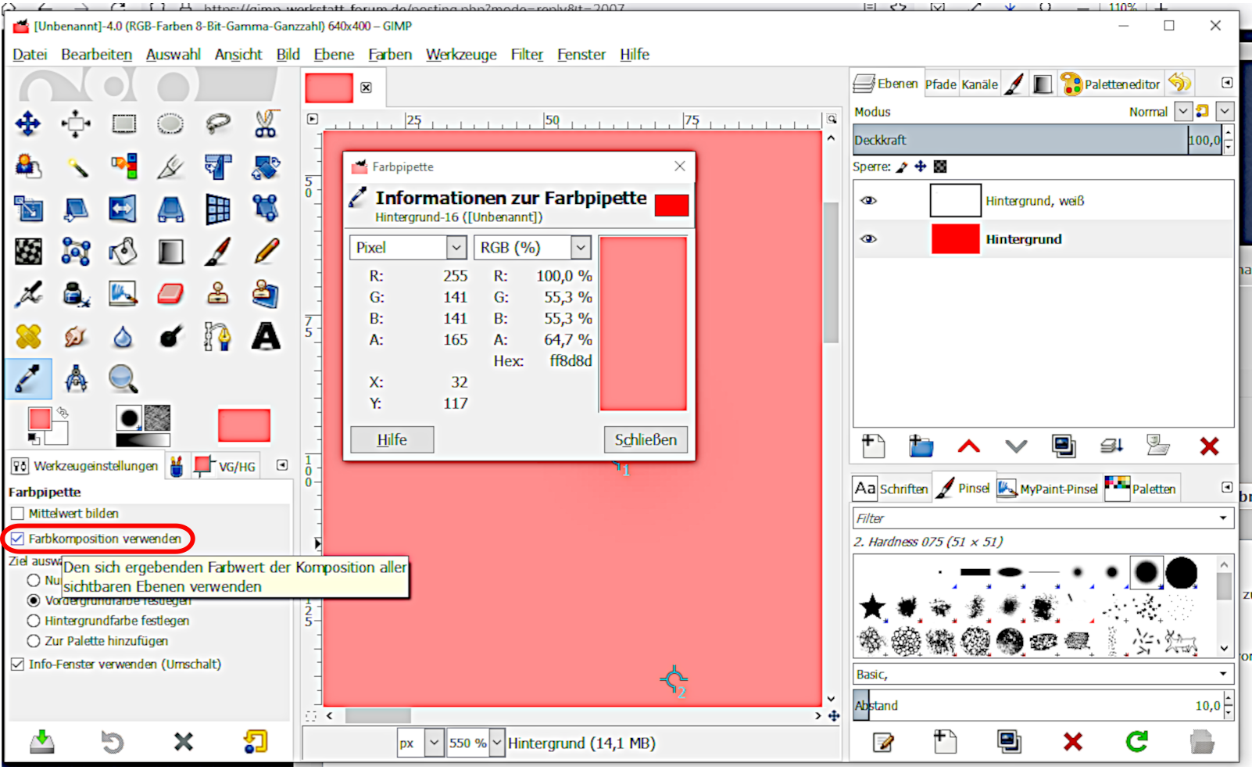Viewport: 1252px width, 770px height.
Task: Click the Schließen button
Action: click(646, 440)
